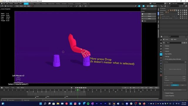Adjust the Sky strength slider
Screen dimensions: 188x106
point(175,79)
